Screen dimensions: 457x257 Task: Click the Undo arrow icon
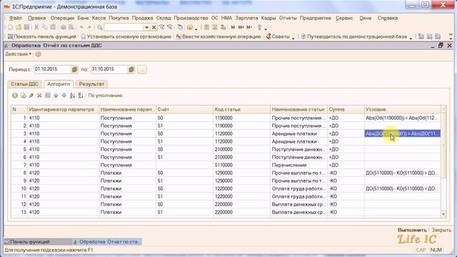pos(82,27)
